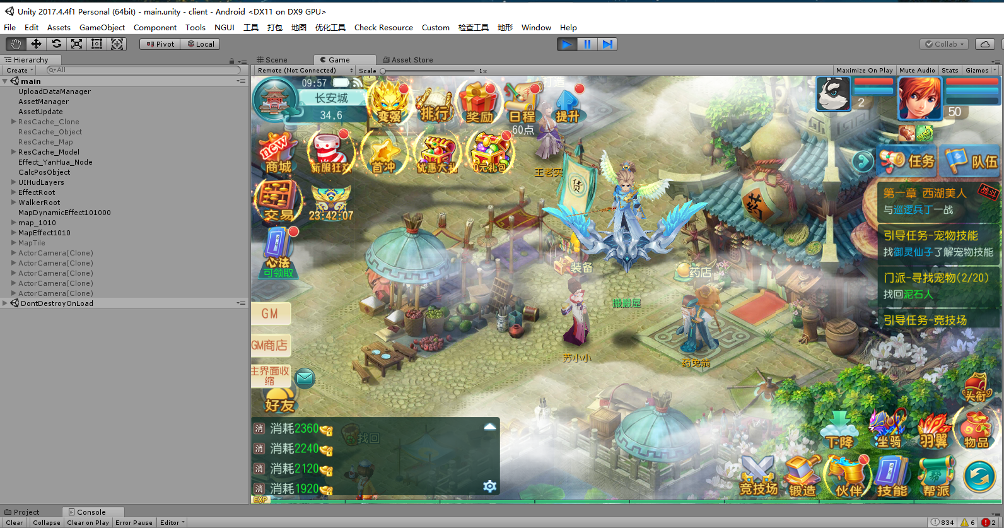Open the 好友 friends icon
1004x528 pixels.
[279, 400]
